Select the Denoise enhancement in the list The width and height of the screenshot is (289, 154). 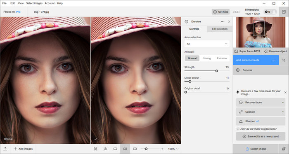tap(261, 70)
